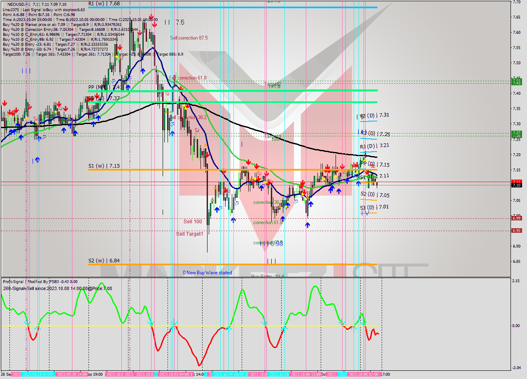
Task: Click the 0.00 value on indicator scale
Action: pos(517,325)
